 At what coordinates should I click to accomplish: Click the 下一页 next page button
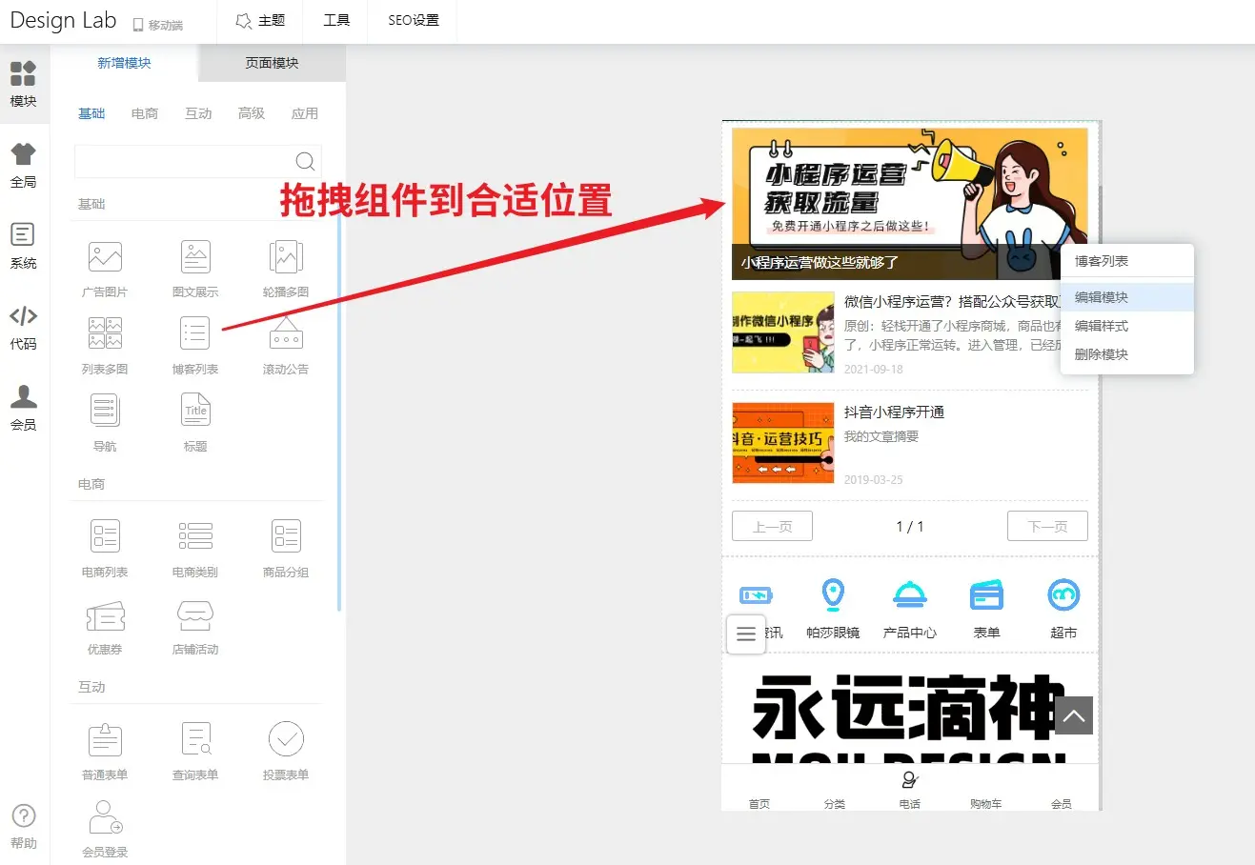click(1047, 526)
